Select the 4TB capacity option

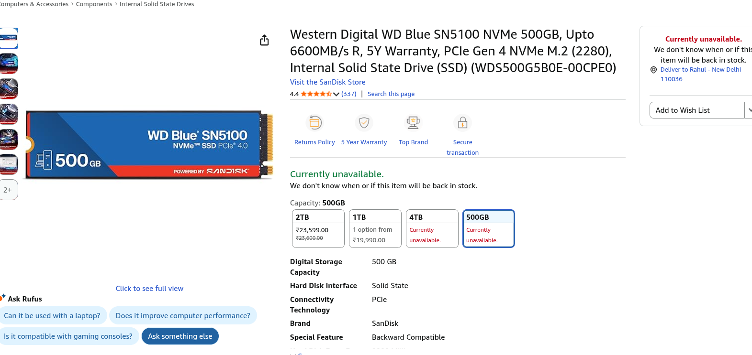(x=432, y=228)
